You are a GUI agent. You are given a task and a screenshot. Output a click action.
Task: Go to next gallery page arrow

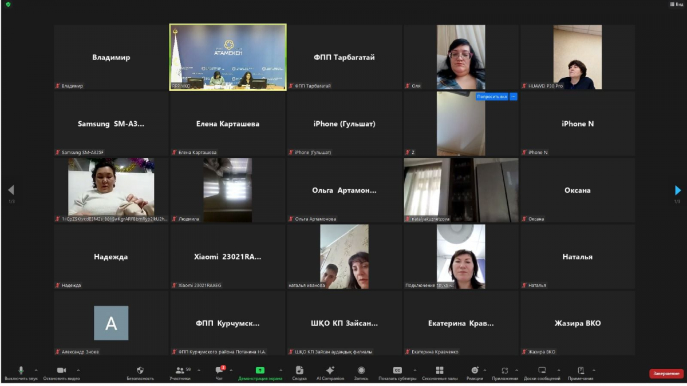pos(678,190)
